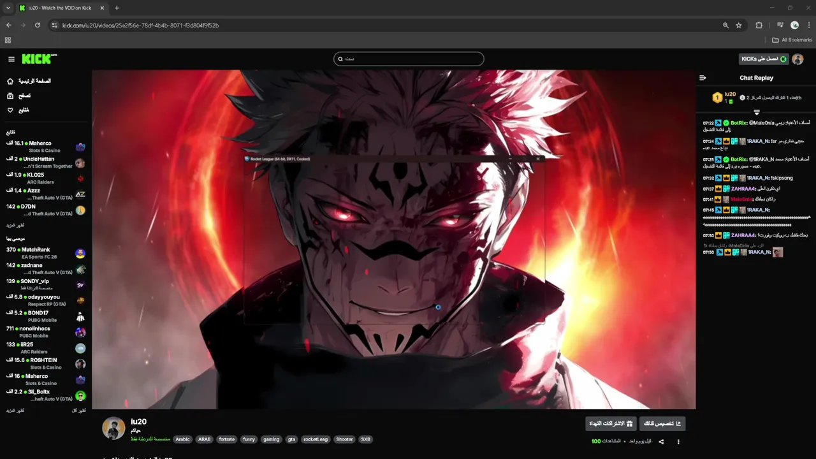Click the BOND17 avatar icon

[x=80, y=316]
